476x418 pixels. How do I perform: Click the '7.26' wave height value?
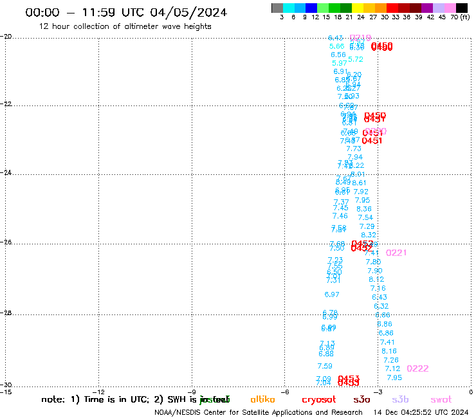(391, 360)
